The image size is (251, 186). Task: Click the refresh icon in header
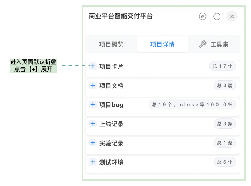[217, 16]
